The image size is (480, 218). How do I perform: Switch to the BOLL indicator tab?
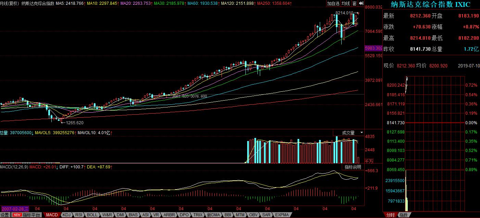[x=92, y=215]
